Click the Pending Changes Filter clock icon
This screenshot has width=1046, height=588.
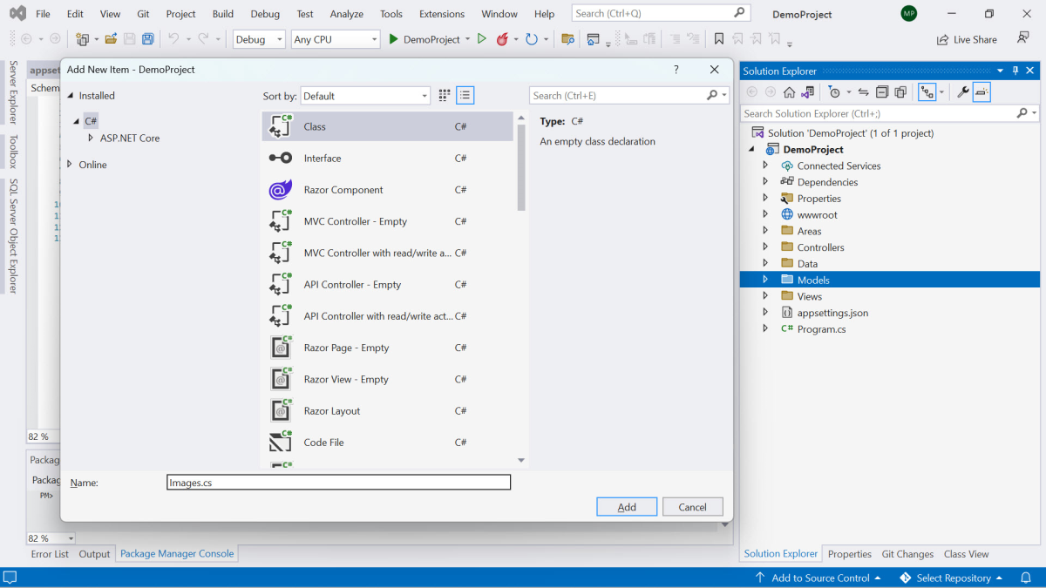(x=835, y=92)
